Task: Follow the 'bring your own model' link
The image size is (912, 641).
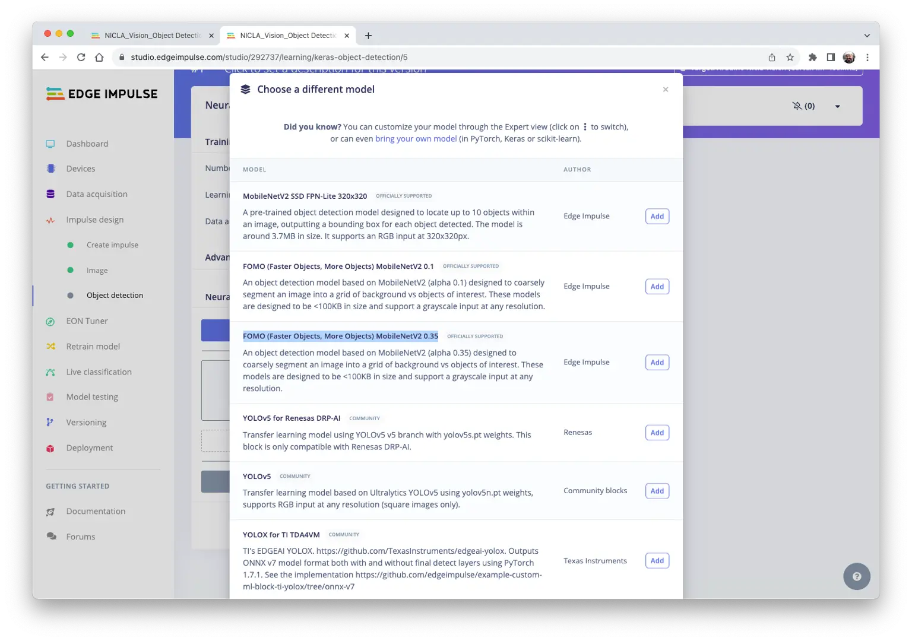Action: pos(416,139)
